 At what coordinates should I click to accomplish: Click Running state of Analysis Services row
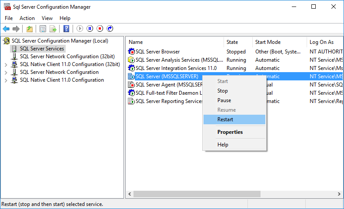tap(236, 60)
